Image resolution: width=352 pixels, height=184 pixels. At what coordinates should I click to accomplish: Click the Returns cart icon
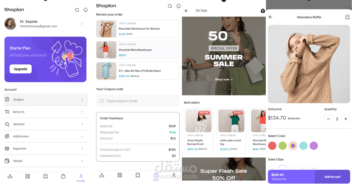tap(7, 112)
